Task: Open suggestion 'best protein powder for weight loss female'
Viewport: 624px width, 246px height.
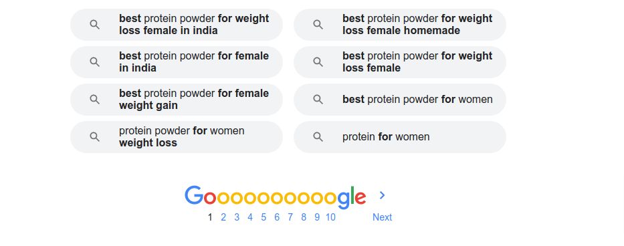Action: [x=399, y=62]
